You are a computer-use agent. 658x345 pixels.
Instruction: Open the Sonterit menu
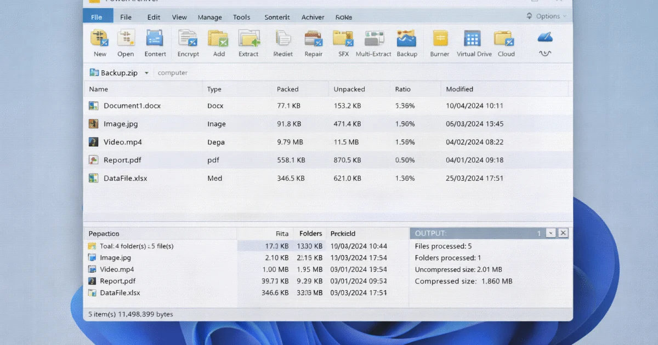coord(277,17)
